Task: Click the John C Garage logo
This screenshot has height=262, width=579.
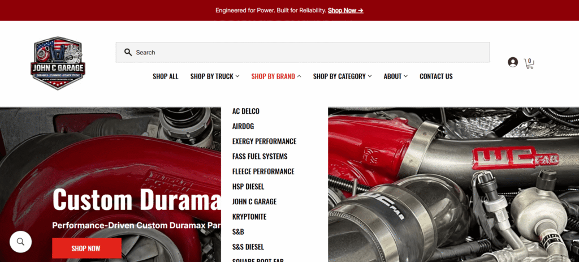Action: 58,63
